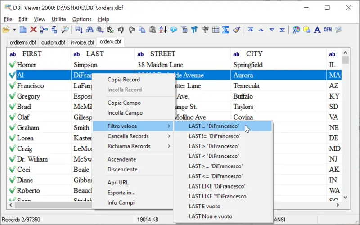Click vertical scrollbar down arrow
360x225 pixels.
(x=345, y=198)
